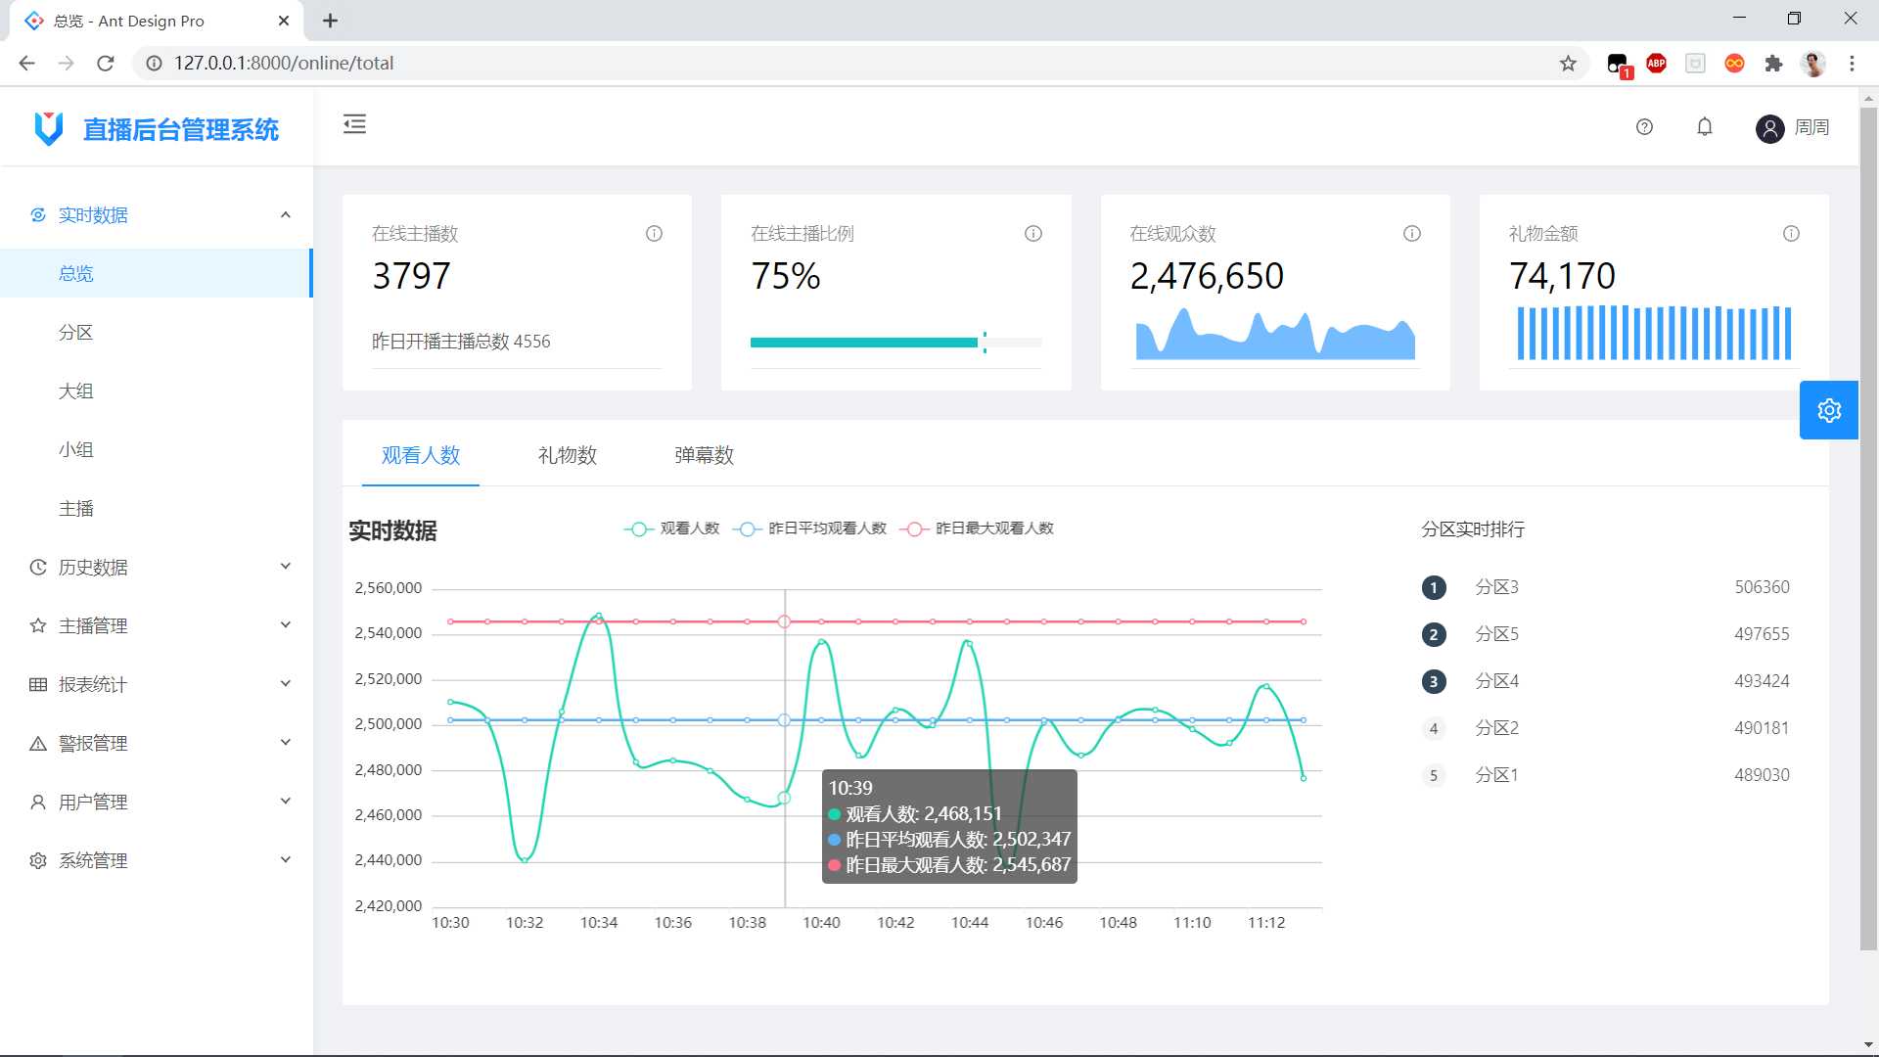Click the 10:39 data point on 观看人数 line

point(784,798)
